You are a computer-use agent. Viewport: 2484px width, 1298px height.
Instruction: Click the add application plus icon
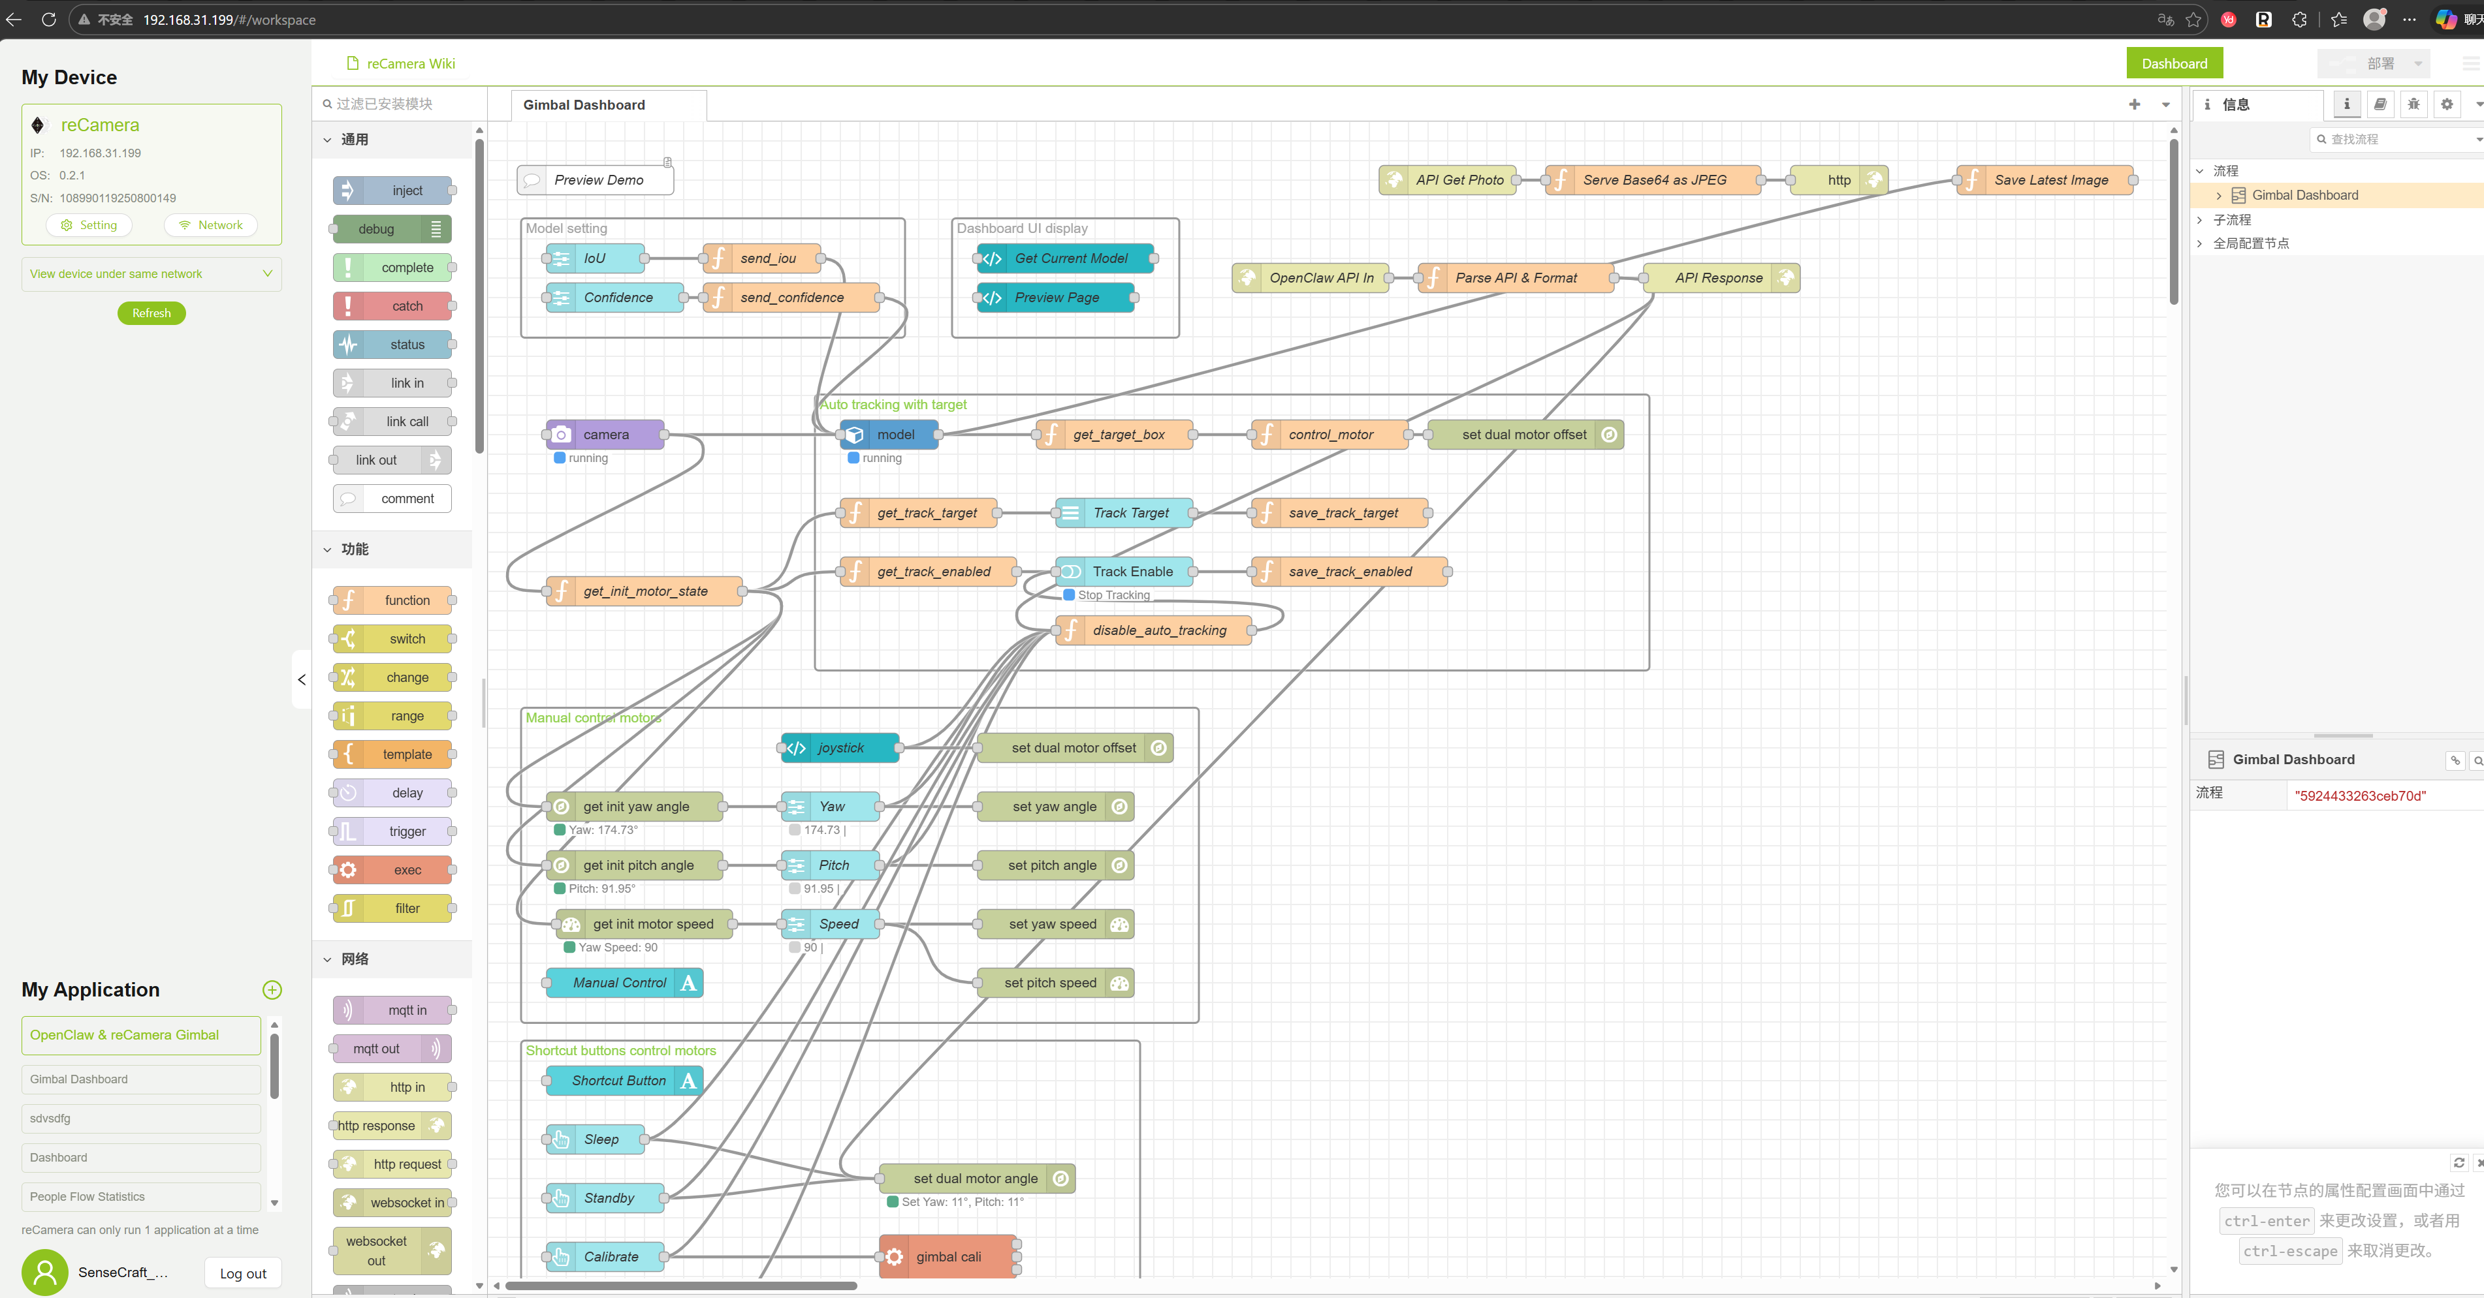coord(272,989)
